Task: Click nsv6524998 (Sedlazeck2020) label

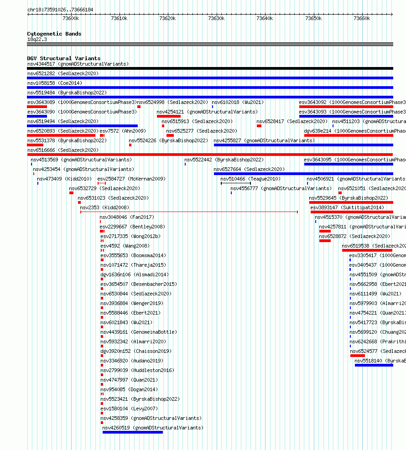Action: point(172,102)
